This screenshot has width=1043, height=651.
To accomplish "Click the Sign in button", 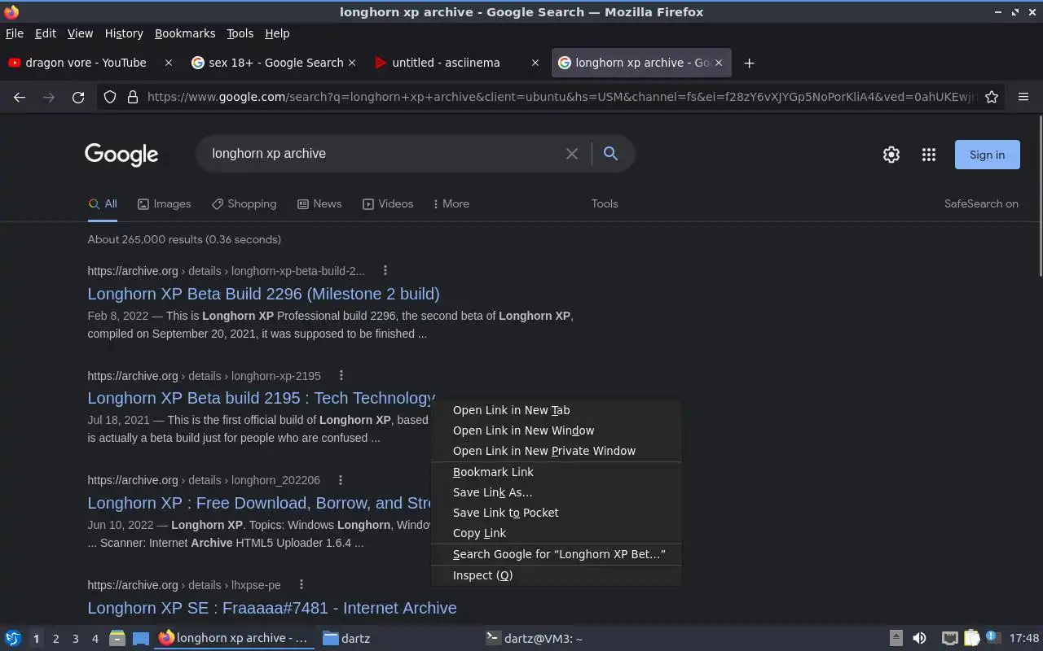I will click(987, 155).
